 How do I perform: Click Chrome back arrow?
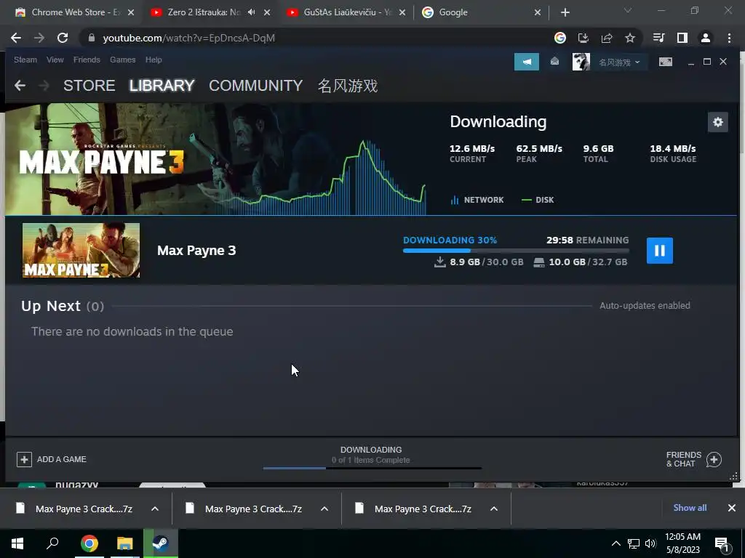pyautogui.click(x=16, y=38)
